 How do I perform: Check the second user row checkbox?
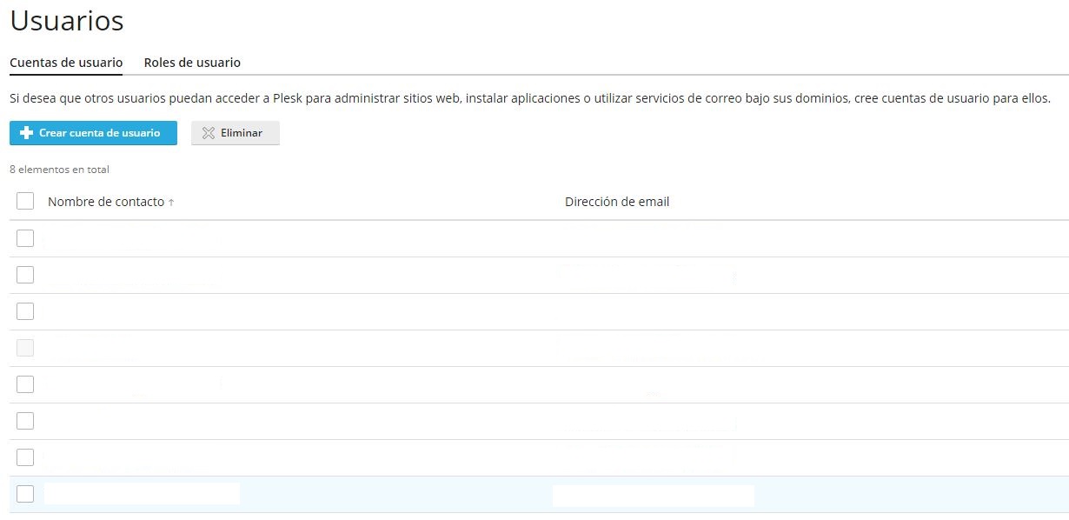pyautogui.click(x=25, y=275)
